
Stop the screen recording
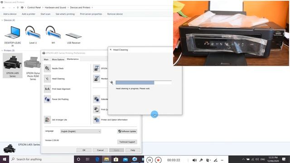pos(158,160)
